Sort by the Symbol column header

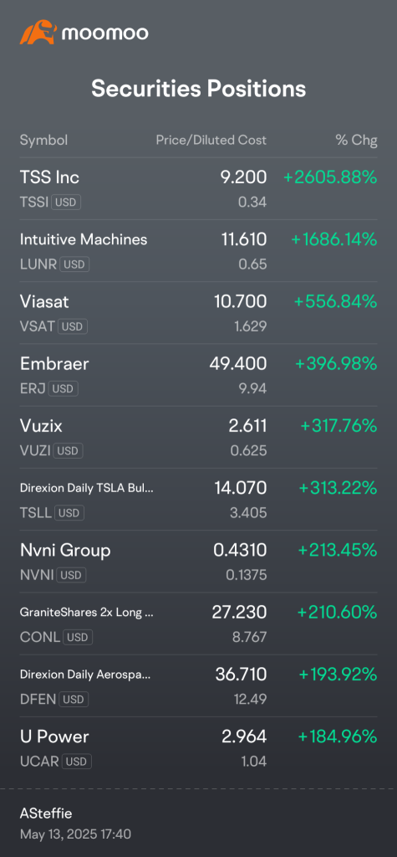(43, 141)
